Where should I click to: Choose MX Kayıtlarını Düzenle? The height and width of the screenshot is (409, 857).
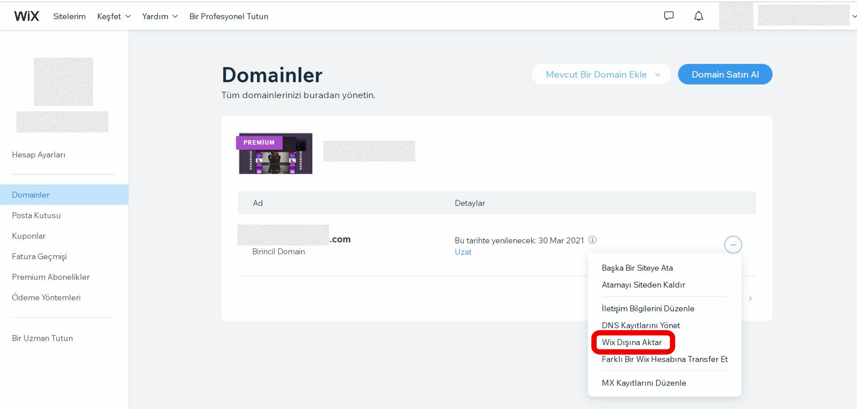[644, 383]
